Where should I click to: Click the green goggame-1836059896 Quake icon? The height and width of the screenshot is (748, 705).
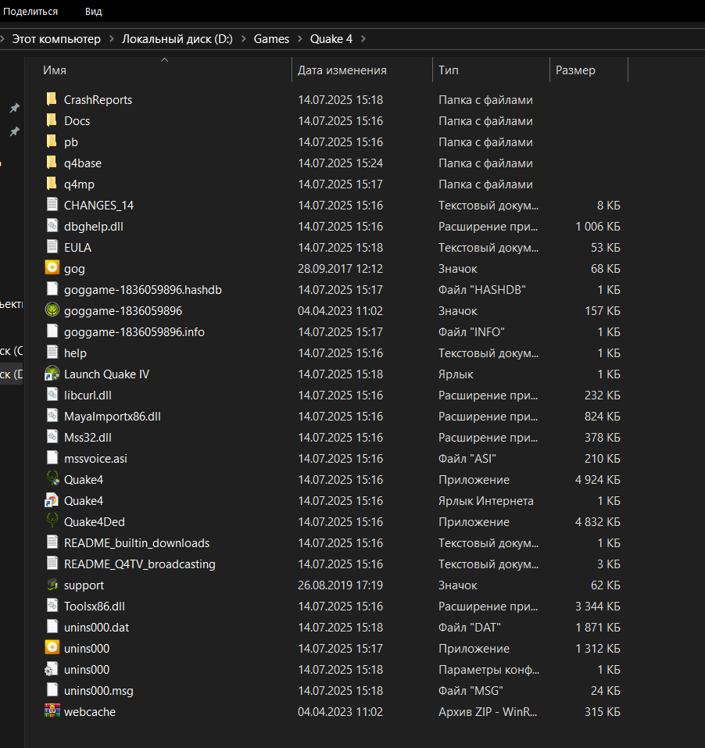(x=52, y=310)
